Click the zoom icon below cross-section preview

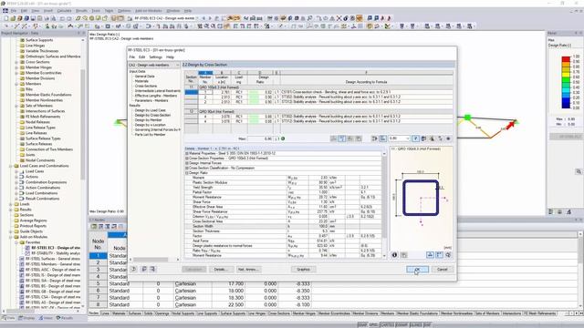coord(448,255)
